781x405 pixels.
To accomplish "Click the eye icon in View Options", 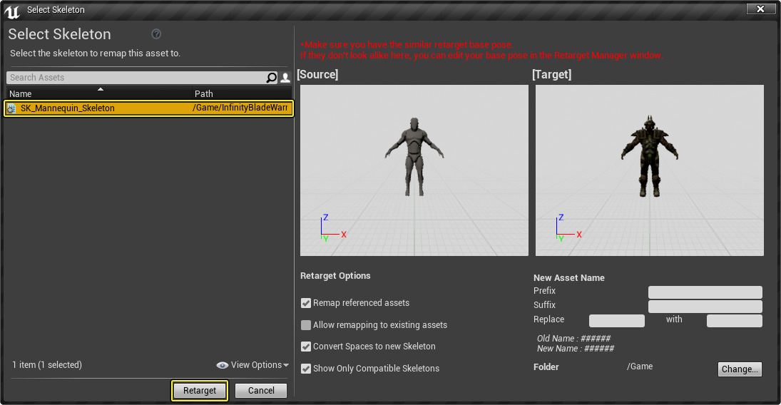I will 223,365.
